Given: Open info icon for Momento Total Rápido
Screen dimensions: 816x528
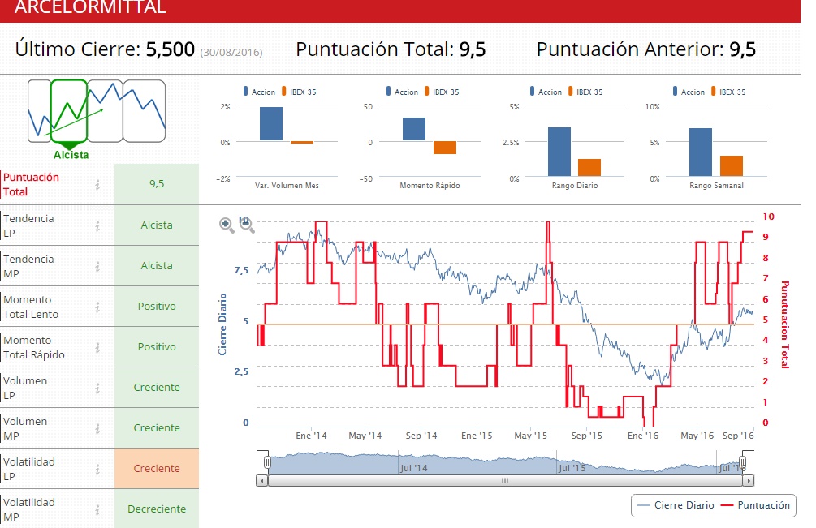Looking at the screenshot, I should (x=97, y=347).
